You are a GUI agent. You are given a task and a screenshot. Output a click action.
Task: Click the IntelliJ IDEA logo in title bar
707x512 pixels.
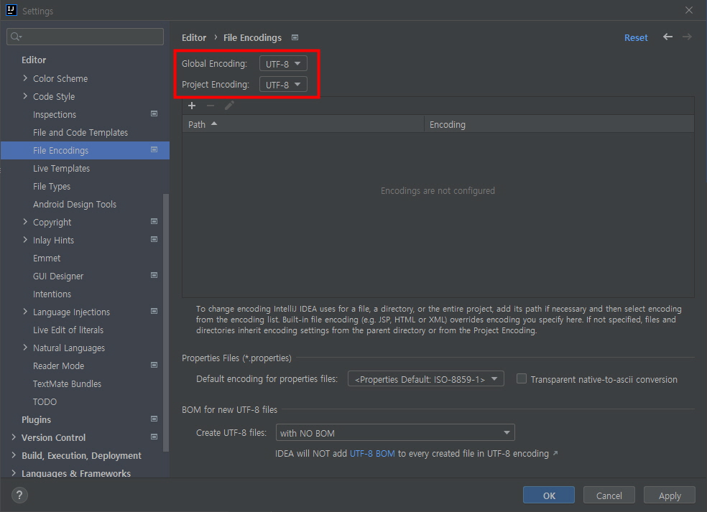(x=11, y=10)
